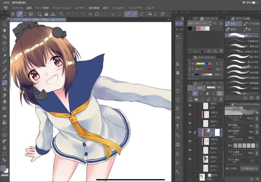Select the Ruler tool
This screenshot has height=182, width=261.
click(5, 142)
